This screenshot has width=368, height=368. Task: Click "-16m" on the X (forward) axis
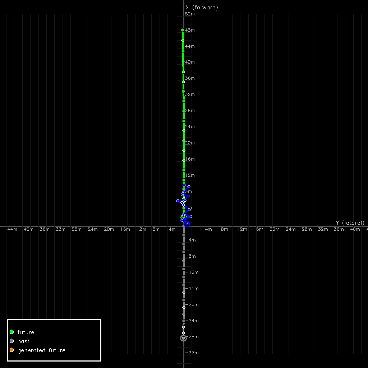[x=192, y=289]
